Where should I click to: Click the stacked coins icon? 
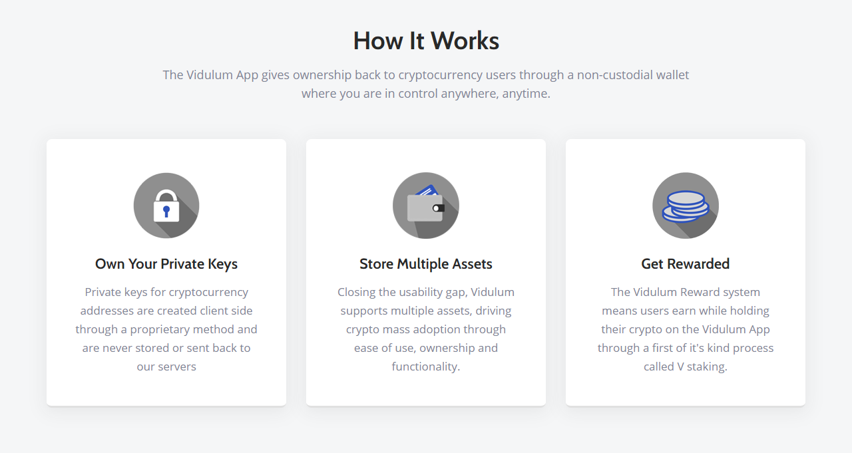686,206
